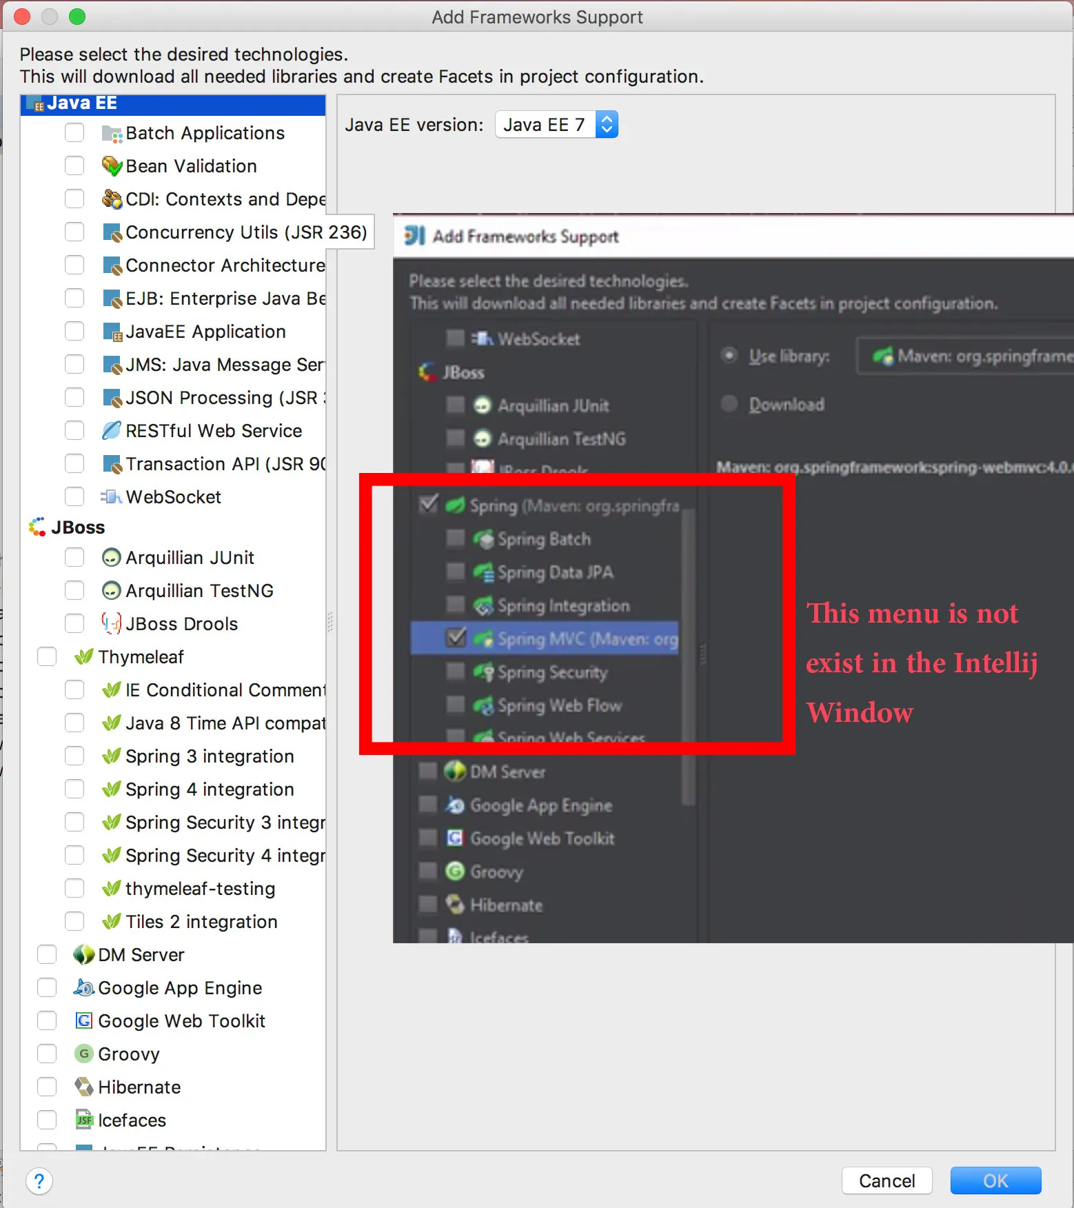Viewport: 1074px width, 1208px height.
Task: Click the RESTful Web Service feather icon
Action: click(x=112, y=431)
